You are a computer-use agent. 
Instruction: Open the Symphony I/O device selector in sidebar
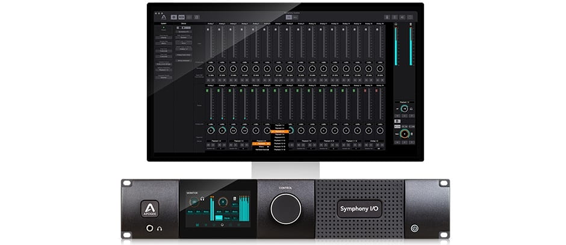(184, 32)
